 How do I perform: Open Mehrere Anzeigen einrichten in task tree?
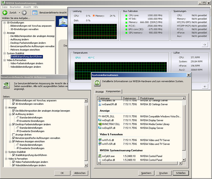[x=25, y=50]
